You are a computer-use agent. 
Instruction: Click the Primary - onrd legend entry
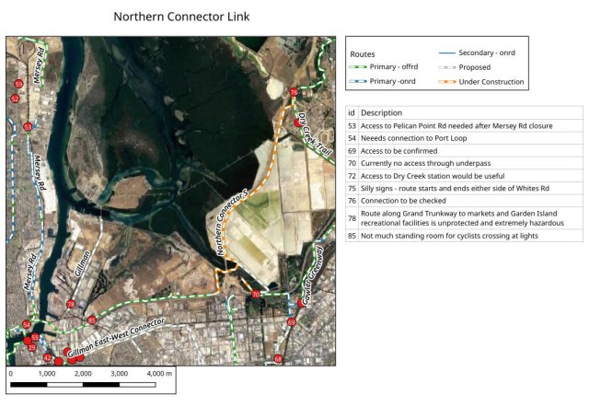point(387,82)
